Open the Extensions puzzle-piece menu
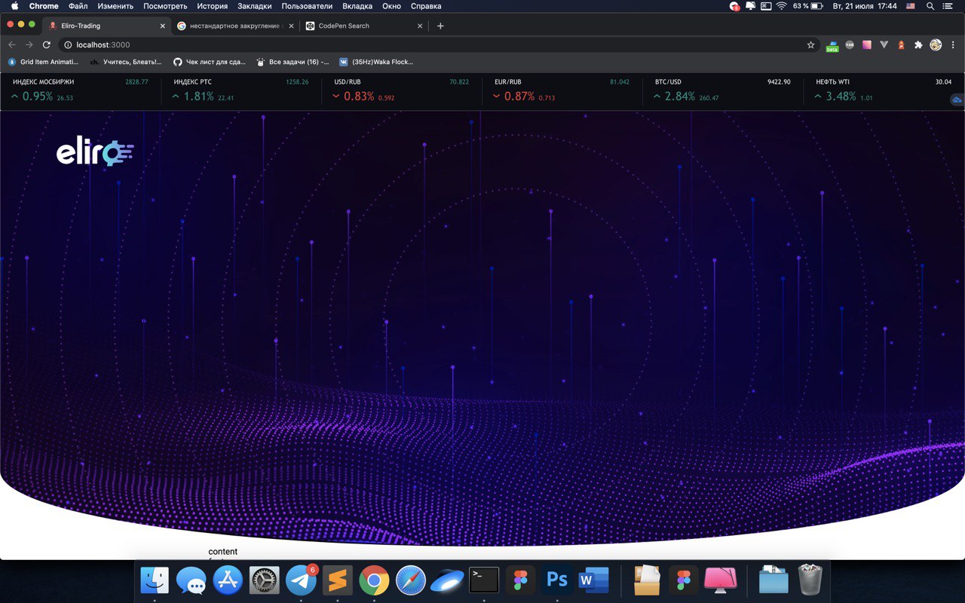 918,45
